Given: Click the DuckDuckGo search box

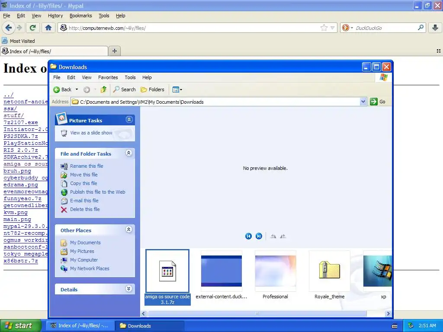Looking at the screenshot, I should [x=384, y=28].
